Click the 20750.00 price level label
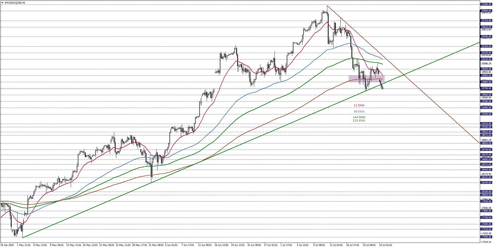The height and width of the screenshot is (248, 493). pos(486,21)
